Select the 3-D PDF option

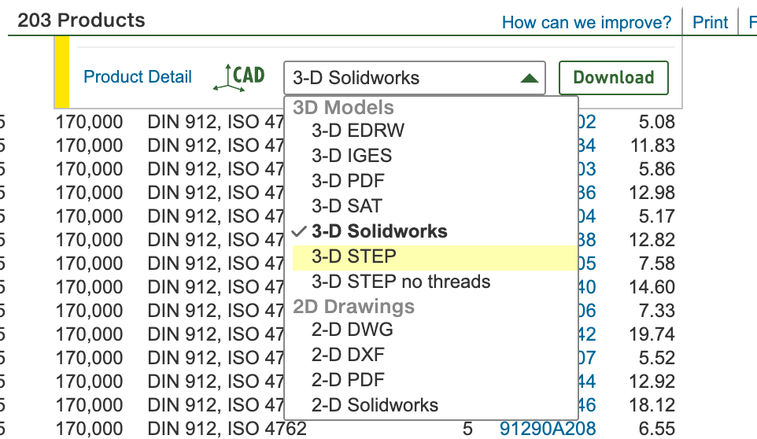coord(348,181)
